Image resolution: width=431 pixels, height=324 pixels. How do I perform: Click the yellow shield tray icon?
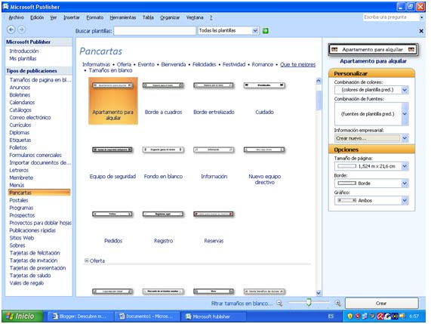350,316
